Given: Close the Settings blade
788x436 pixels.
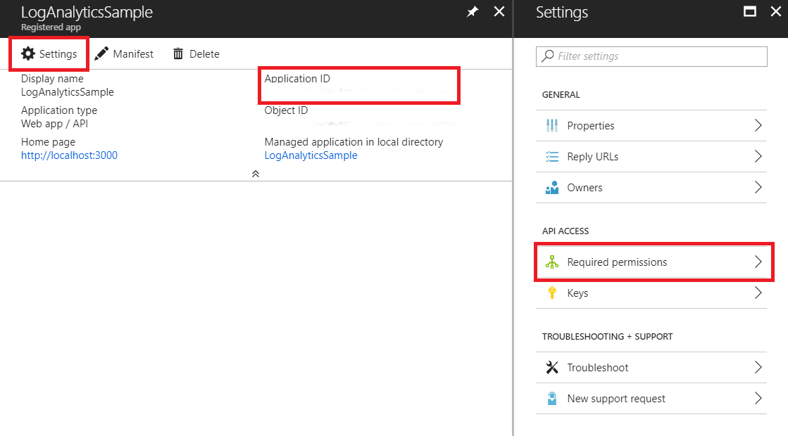Looking at the screenshot, I should tap(776, 11).
